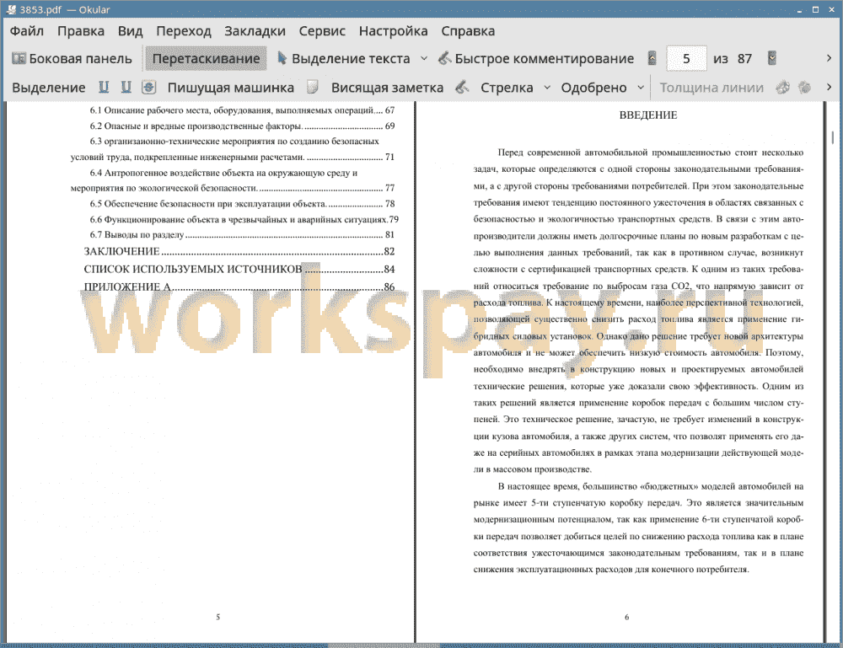This screenshot has width=843, height=648.
Task: Open the Стрелка shapes dropdown
Action: tap(547, 88)
